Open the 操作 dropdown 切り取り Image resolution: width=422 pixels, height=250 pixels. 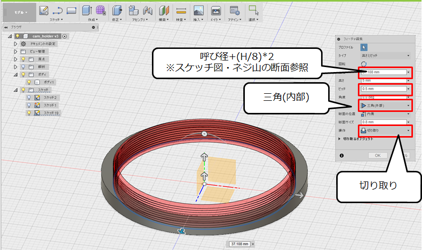point(385,131)
